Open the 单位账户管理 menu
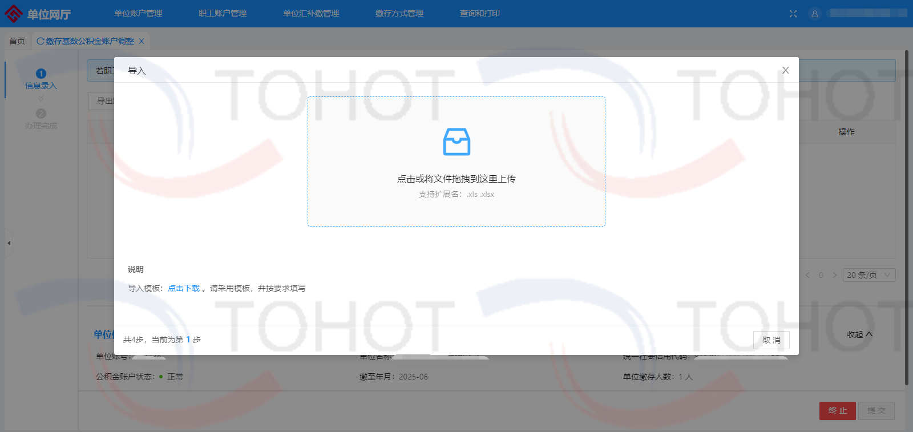The height and width of the screenshot is (432, 913). (138, 14)
